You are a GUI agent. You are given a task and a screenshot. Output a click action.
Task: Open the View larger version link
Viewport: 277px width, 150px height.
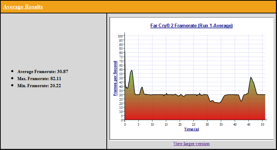click(191, 144)
